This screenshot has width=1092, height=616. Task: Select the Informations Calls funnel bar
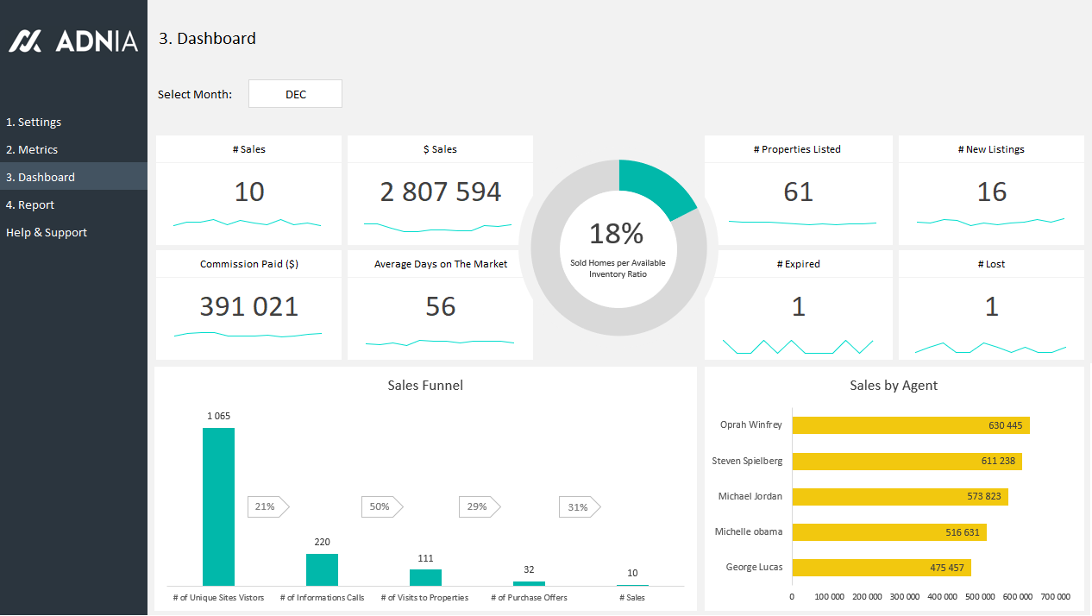coord(322,569)
